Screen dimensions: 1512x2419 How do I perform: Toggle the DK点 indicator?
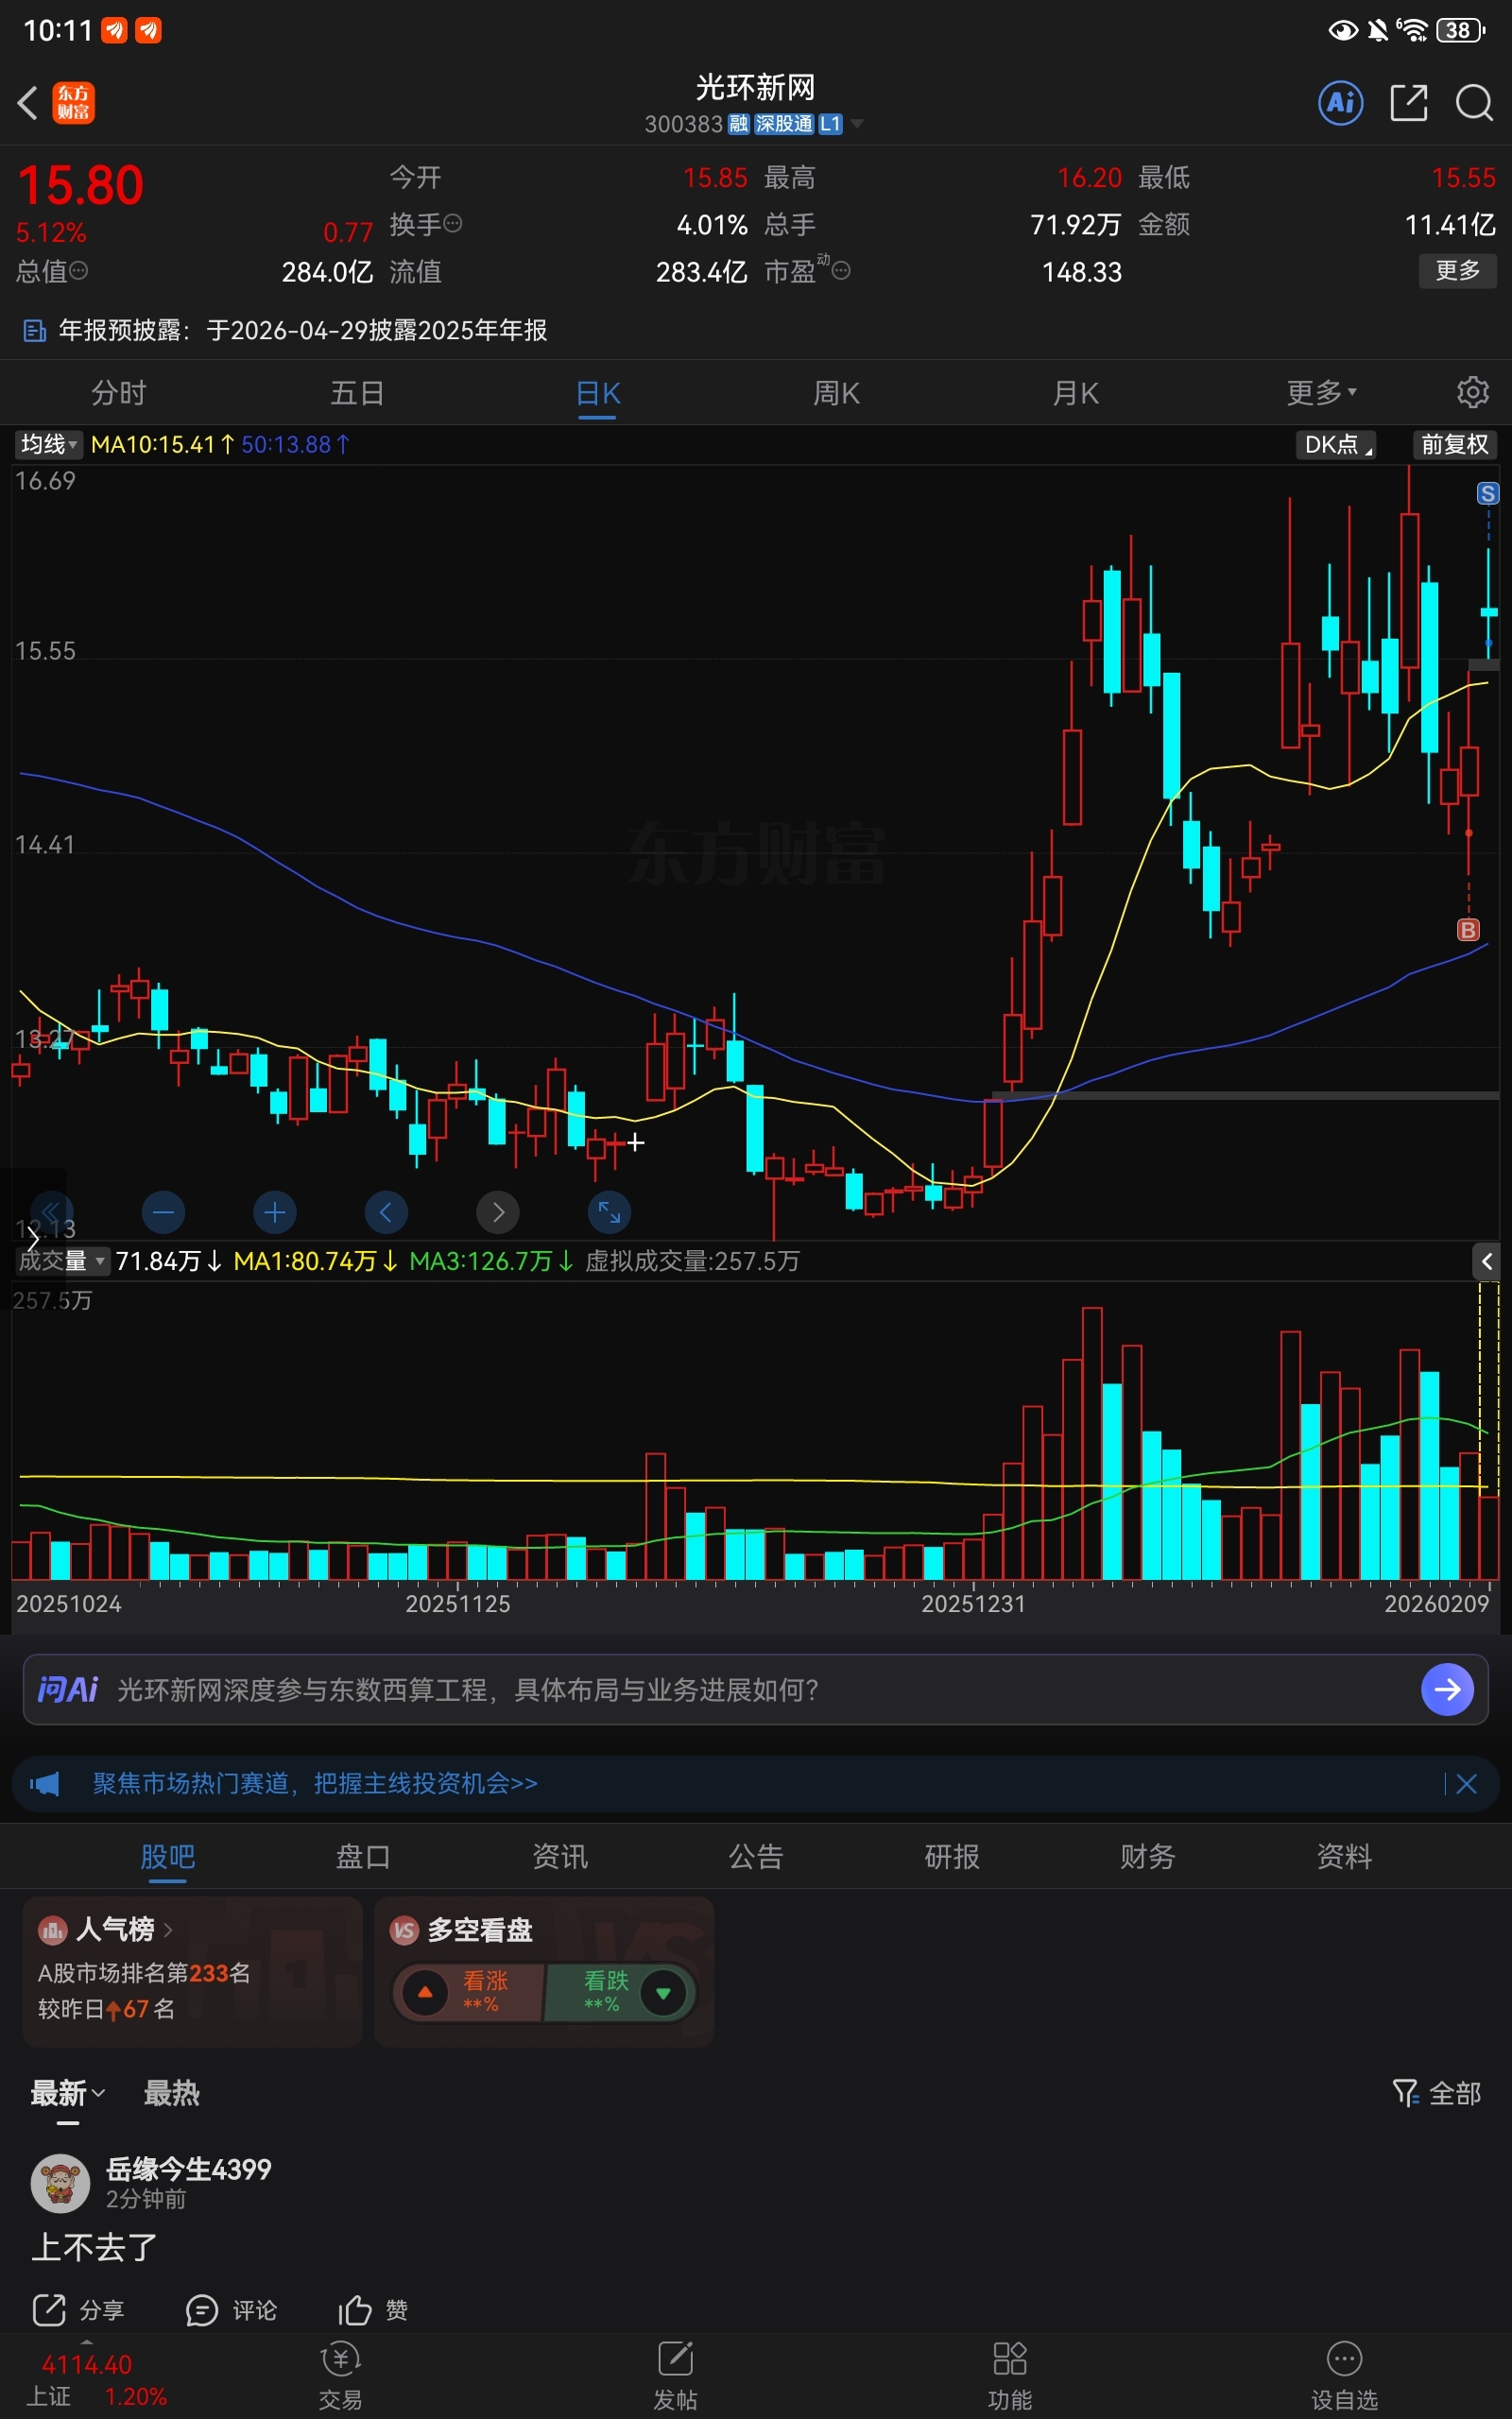1336,445
